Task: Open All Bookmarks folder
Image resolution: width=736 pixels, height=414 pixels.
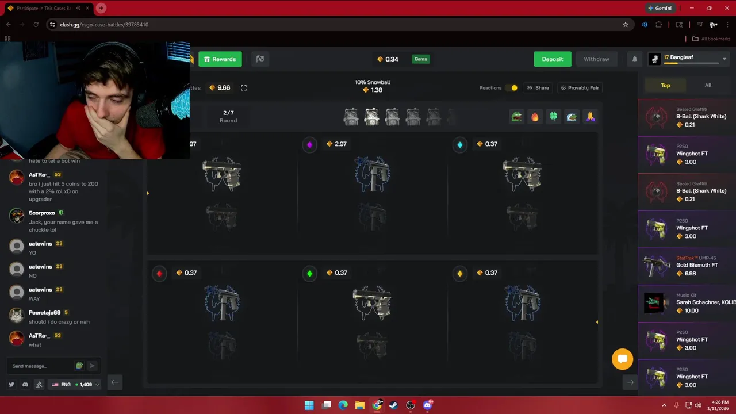Action: tap(711, 39)
